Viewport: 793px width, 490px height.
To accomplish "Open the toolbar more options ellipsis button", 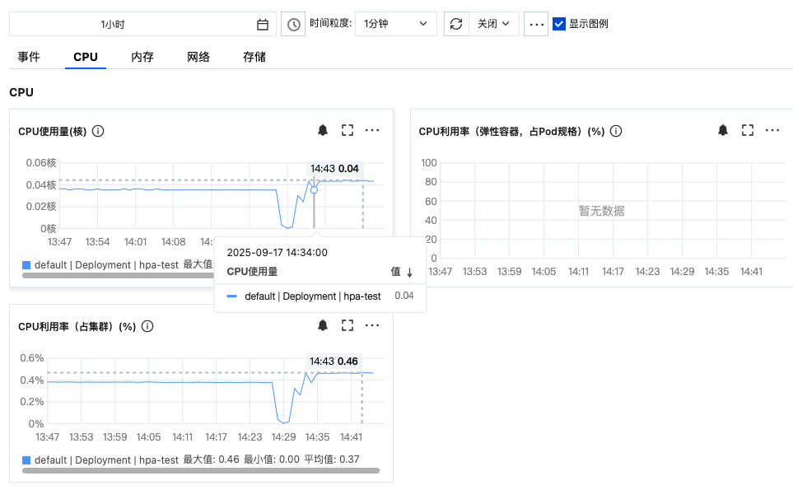I will click(x=536, y=24).
